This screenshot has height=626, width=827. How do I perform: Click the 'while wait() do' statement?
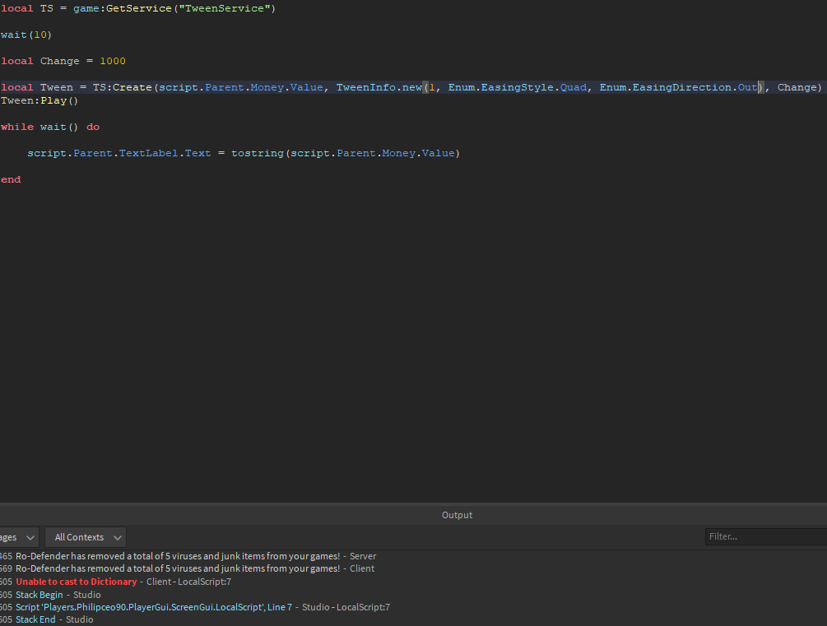50,127
